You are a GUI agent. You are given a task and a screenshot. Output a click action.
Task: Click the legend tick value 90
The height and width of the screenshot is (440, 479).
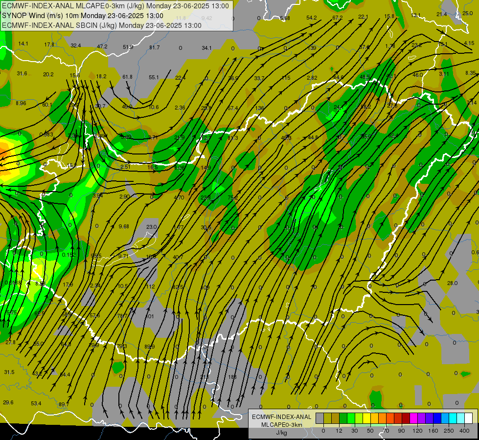click(401, 431)
